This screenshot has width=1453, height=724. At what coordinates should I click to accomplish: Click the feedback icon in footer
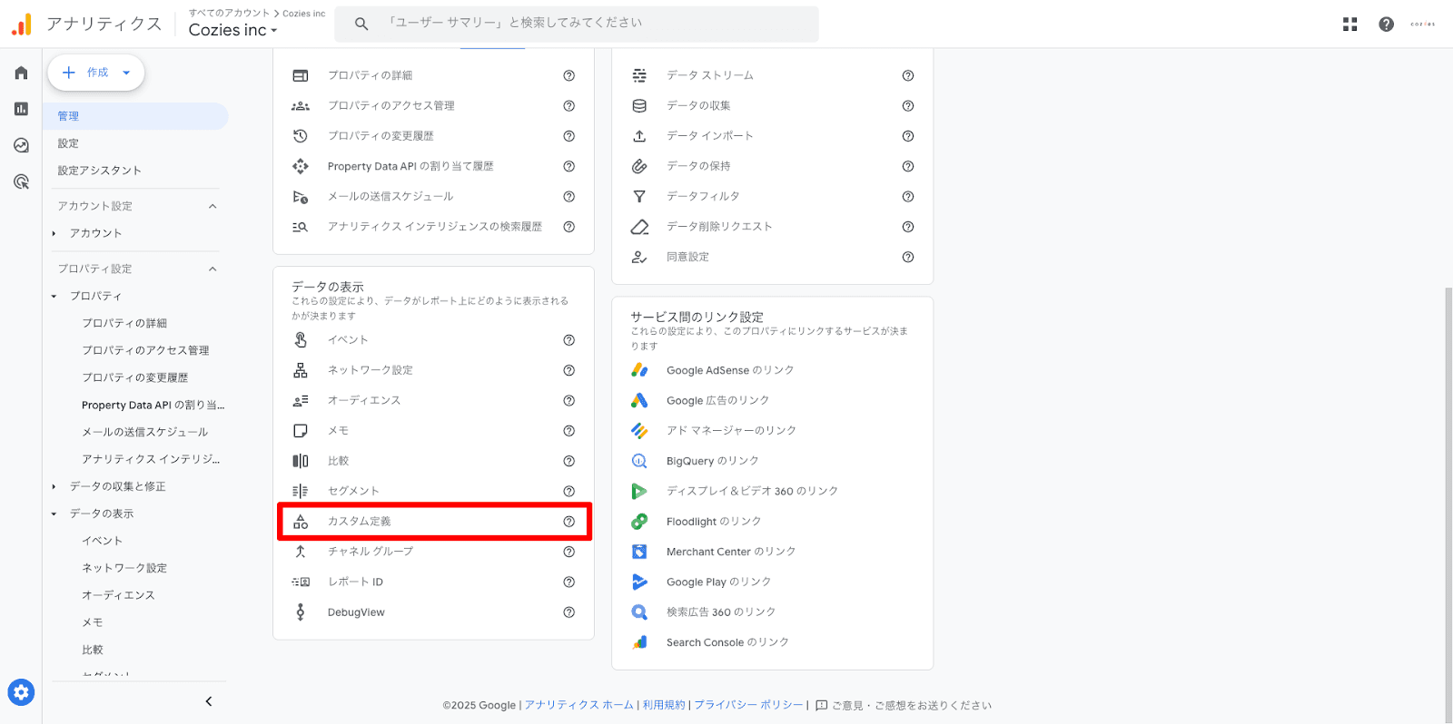(x=822, y=705)
